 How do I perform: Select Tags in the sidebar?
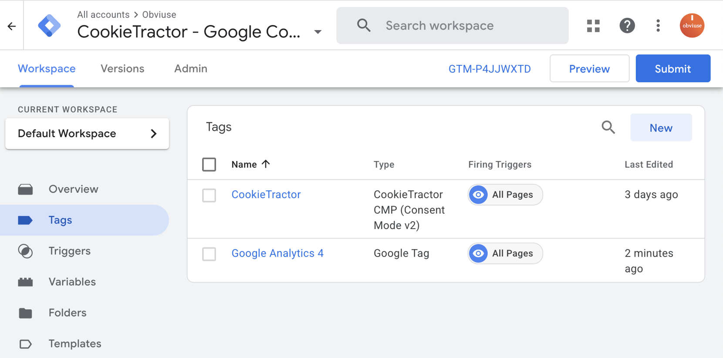tap(84, 220)
